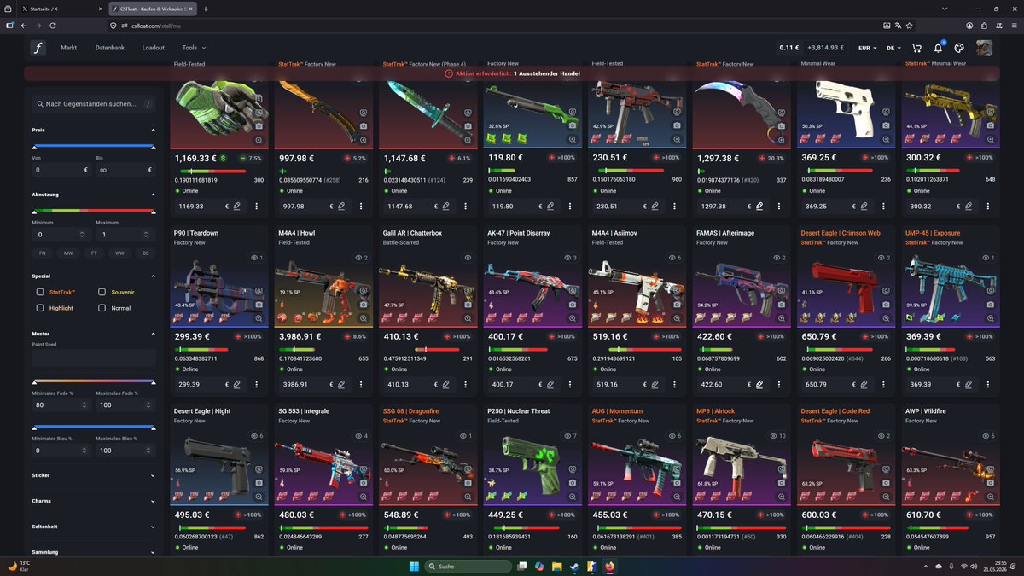Go to the Loadout page
1024x576 pixels.
pos(154,48)
